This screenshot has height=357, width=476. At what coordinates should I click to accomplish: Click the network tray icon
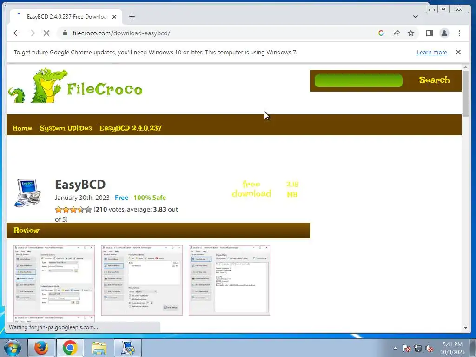tap(418, 349)
